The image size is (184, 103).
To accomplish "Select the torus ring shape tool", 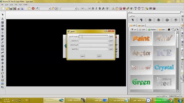I will pyautogui.click(x=3, y=73).
